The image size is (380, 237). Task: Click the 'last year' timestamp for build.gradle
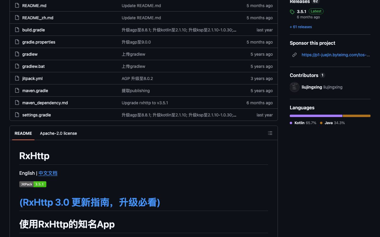click(265, 30)
